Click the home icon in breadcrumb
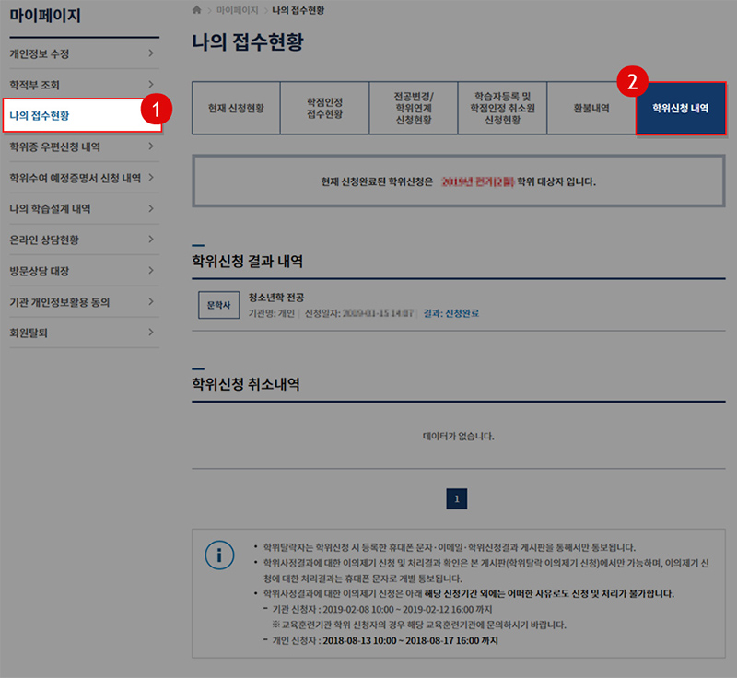737x678 pixels. (196, 10)
